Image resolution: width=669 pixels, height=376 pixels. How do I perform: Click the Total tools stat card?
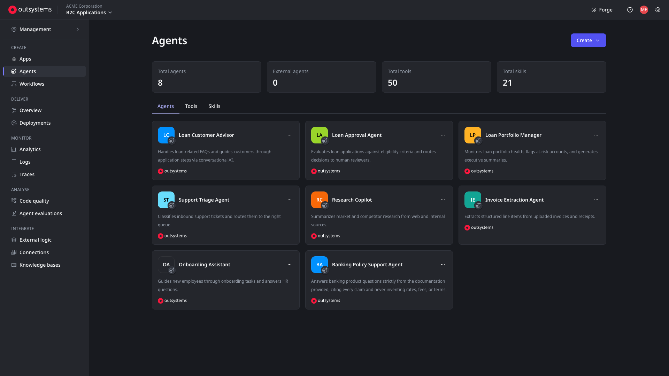tap(436, 77)
